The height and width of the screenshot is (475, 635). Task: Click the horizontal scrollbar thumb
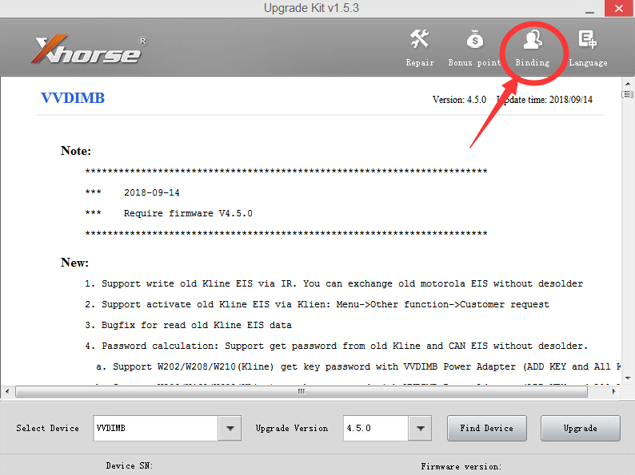coord(302,391)
